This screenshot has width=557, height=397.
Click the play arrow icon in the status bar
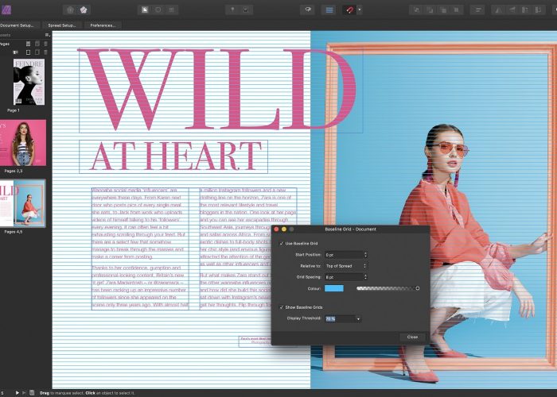pyautogui.click(x=17, y=393)
